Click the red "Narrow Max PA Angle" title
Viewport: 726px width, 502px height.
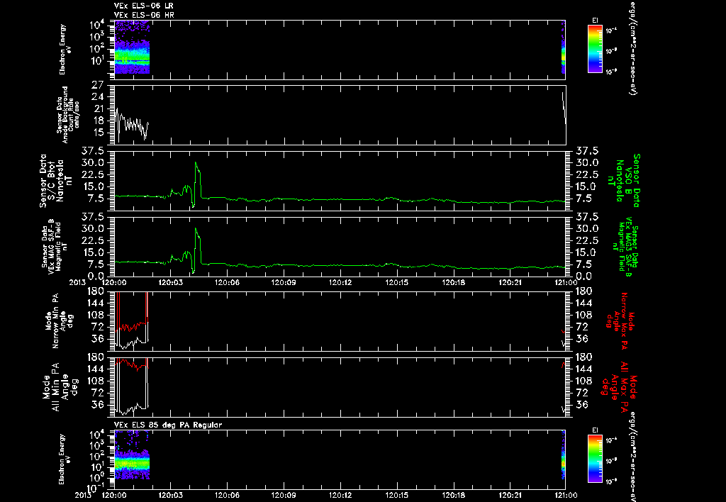[620, 321]
